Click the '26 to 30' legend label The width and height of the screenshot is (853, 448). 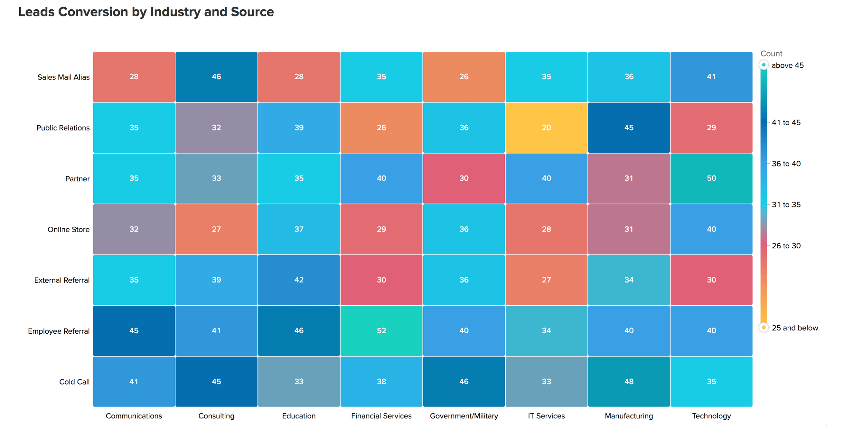point(786,246)
